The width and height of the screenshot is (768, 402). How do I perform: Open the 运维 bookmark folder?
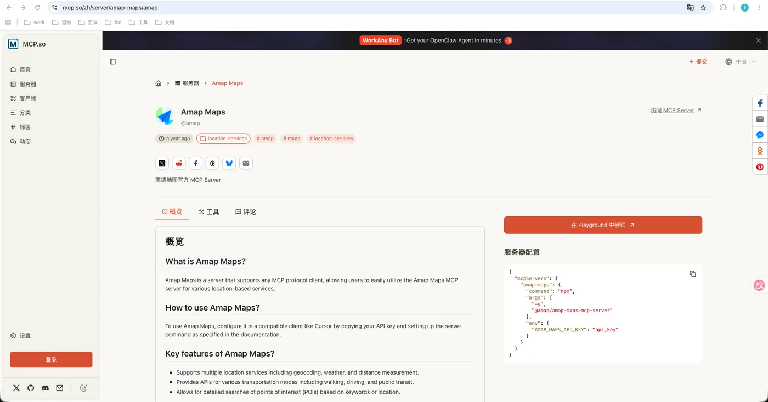click(x=61, y=22)
